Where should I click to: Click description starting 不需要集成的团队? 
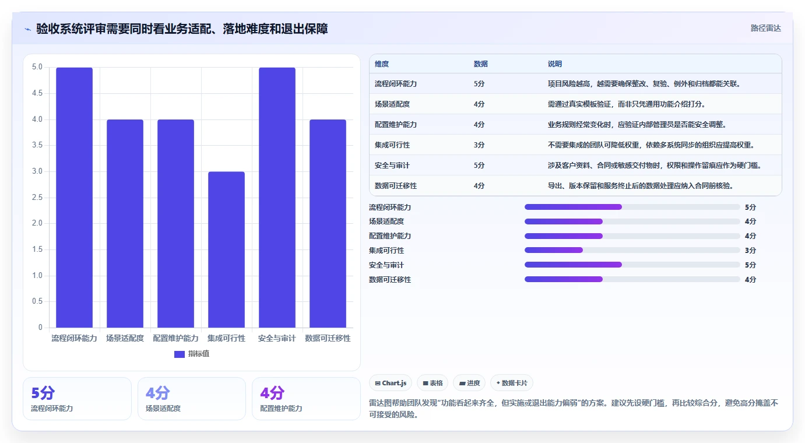(651, 145)
